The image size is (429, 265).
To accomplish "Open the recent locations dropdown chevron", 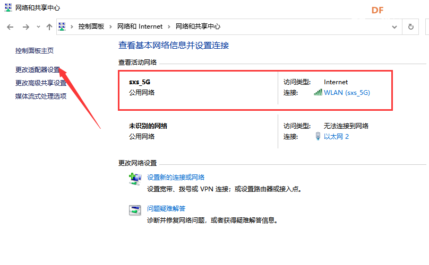I will (38, 27).
